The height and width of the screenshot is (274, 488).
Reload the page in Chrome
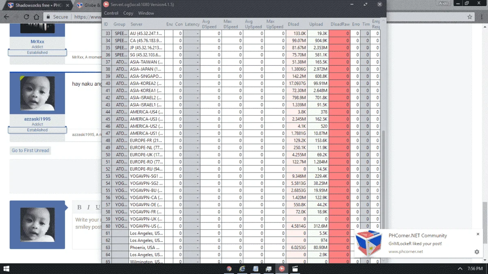[x=26, y=17]
